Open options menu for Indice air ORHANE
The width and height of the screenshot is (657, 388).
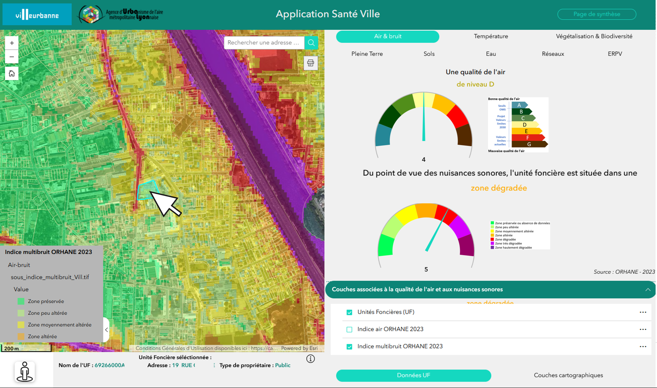point(643,329)
